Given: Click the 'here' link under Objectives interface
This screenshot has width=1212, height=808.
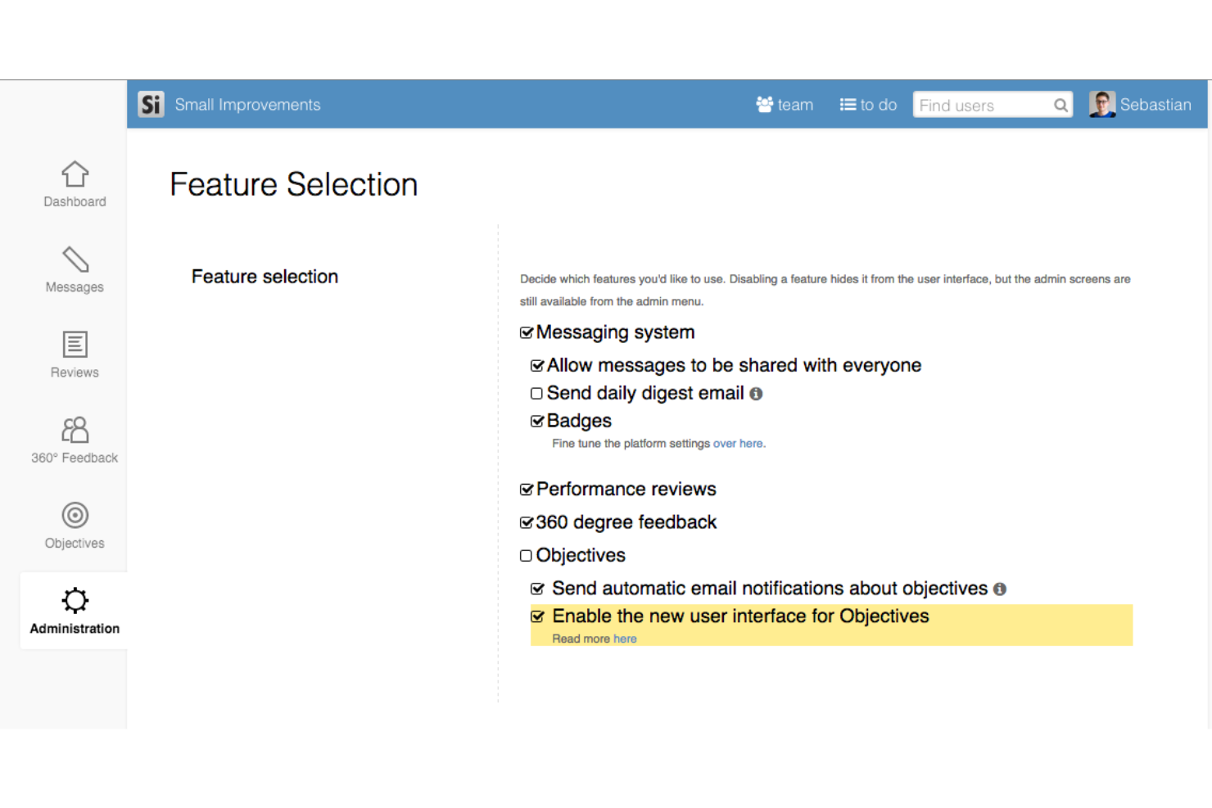Looking at the screenshot, I should pyautogui.click(x=626, y=639).
